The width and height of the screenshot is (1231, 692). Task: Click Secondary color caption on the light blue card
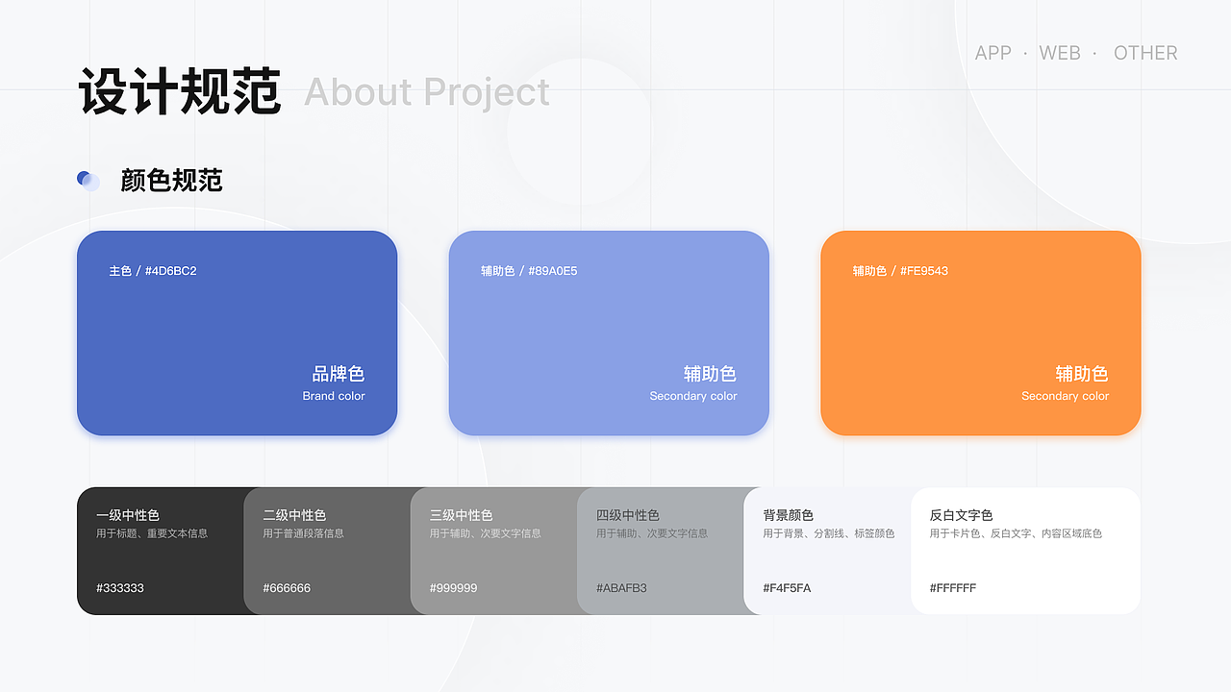click(693, 396)
